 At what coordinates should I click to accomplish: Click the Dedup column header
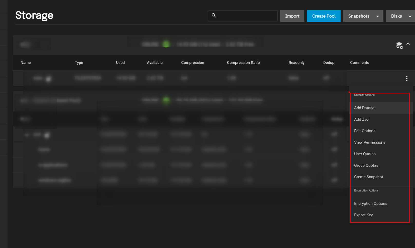pos(329,63)
